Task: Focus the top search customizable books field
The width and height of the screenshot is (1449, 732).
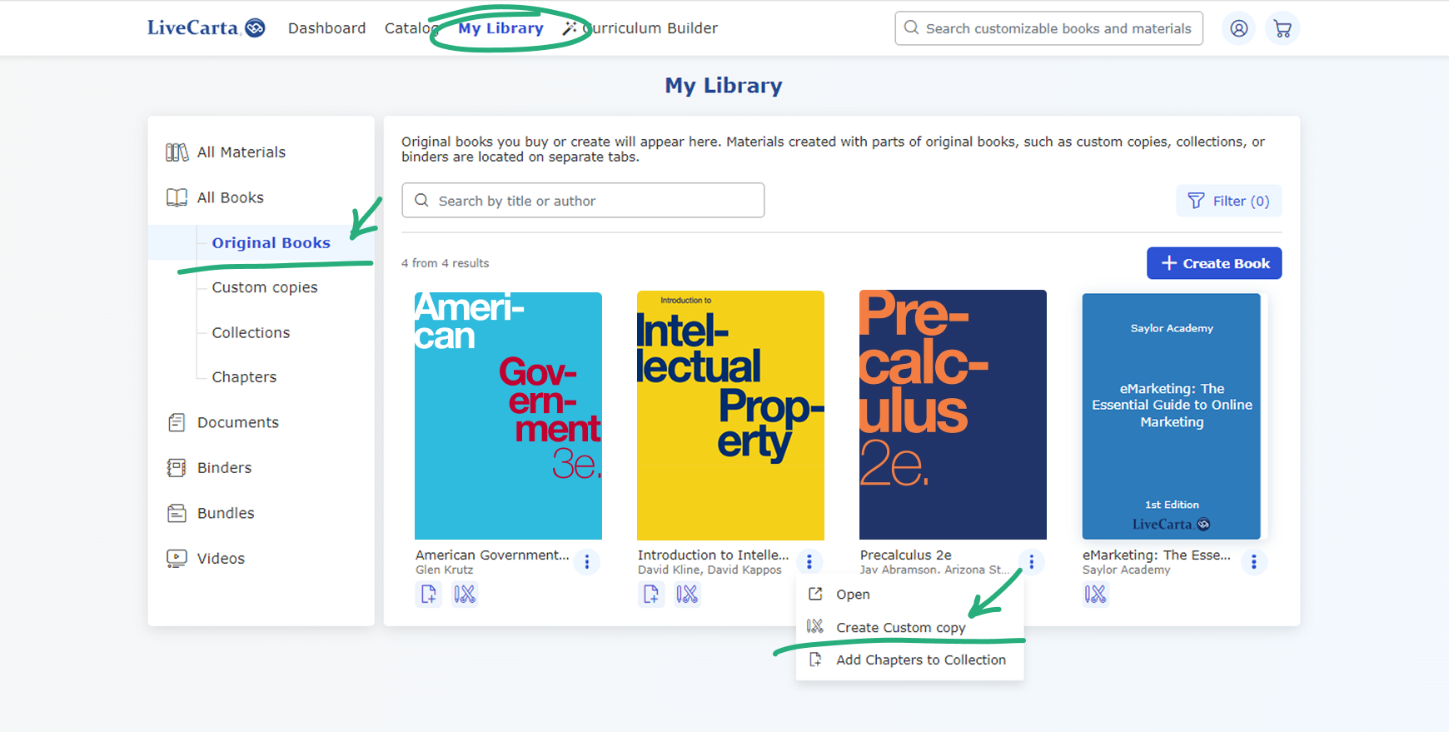Action: pos(1048,28)
